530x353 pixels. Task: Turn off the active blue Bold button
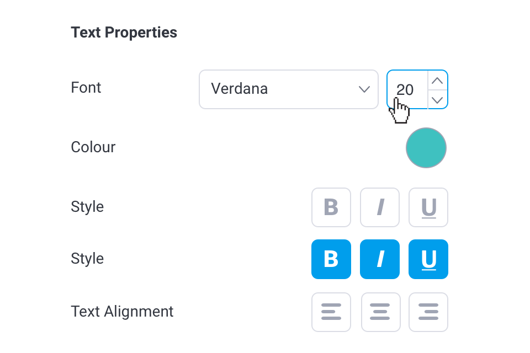coord(331,259)
